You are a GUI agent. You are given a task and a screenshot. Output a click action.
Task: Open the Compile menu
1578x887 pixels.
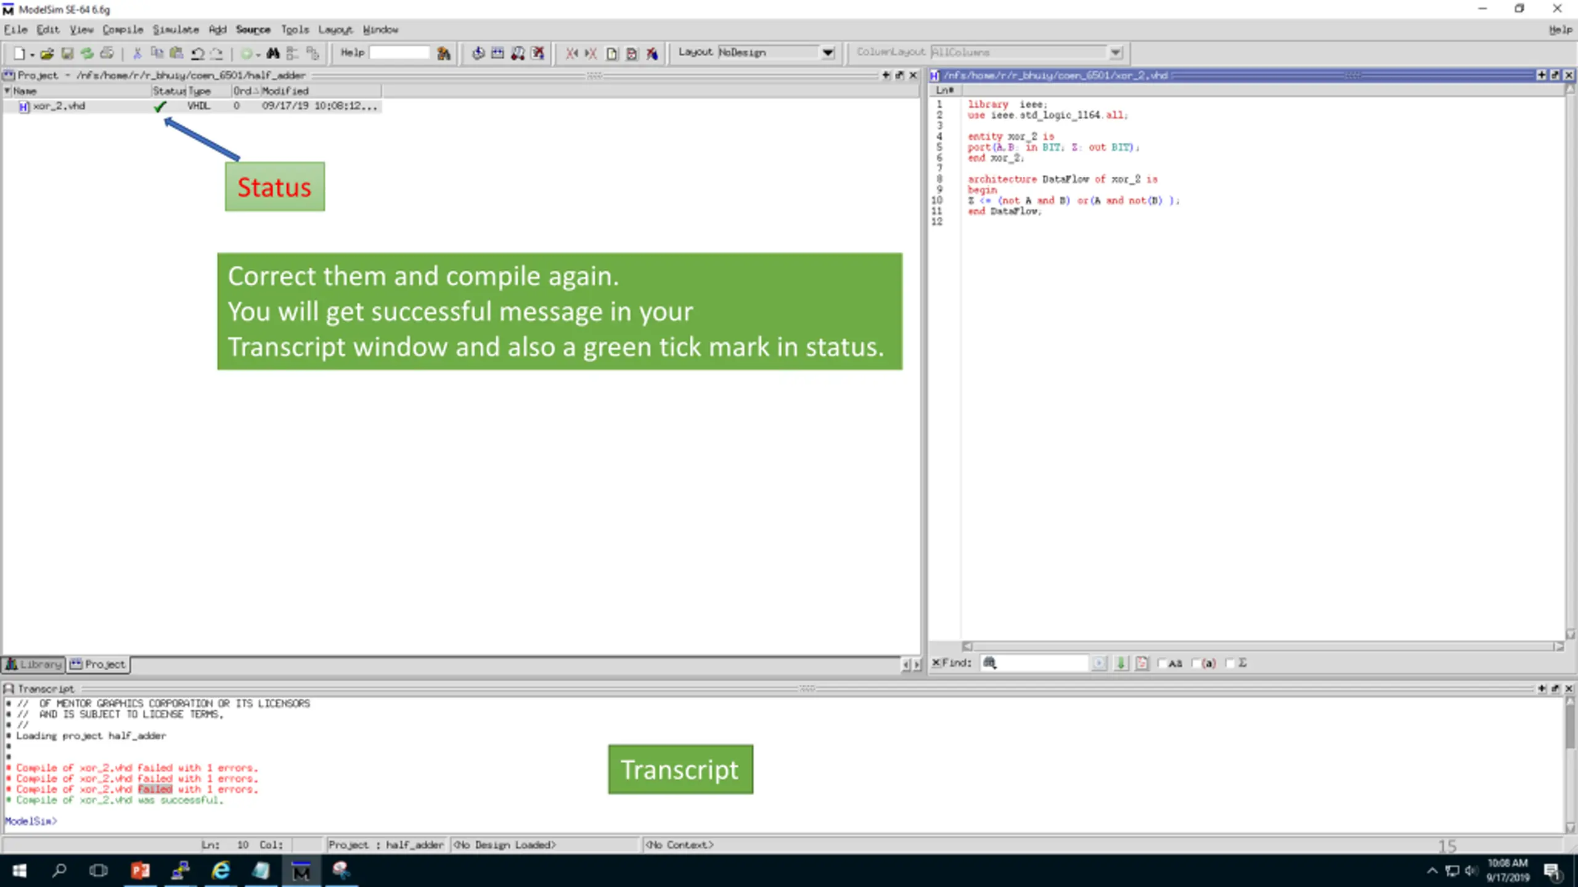point(123,30)
